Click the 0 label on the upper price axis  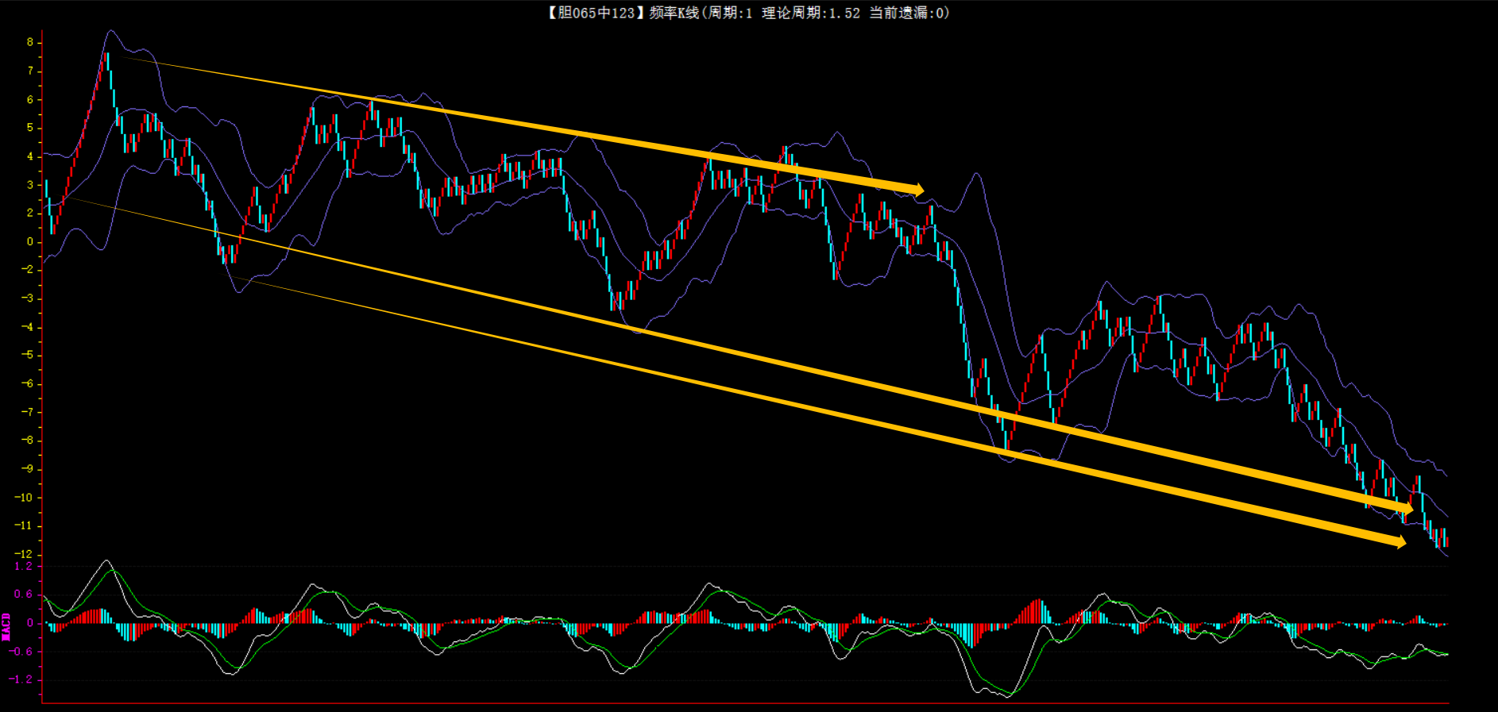(x=30, y=241)
